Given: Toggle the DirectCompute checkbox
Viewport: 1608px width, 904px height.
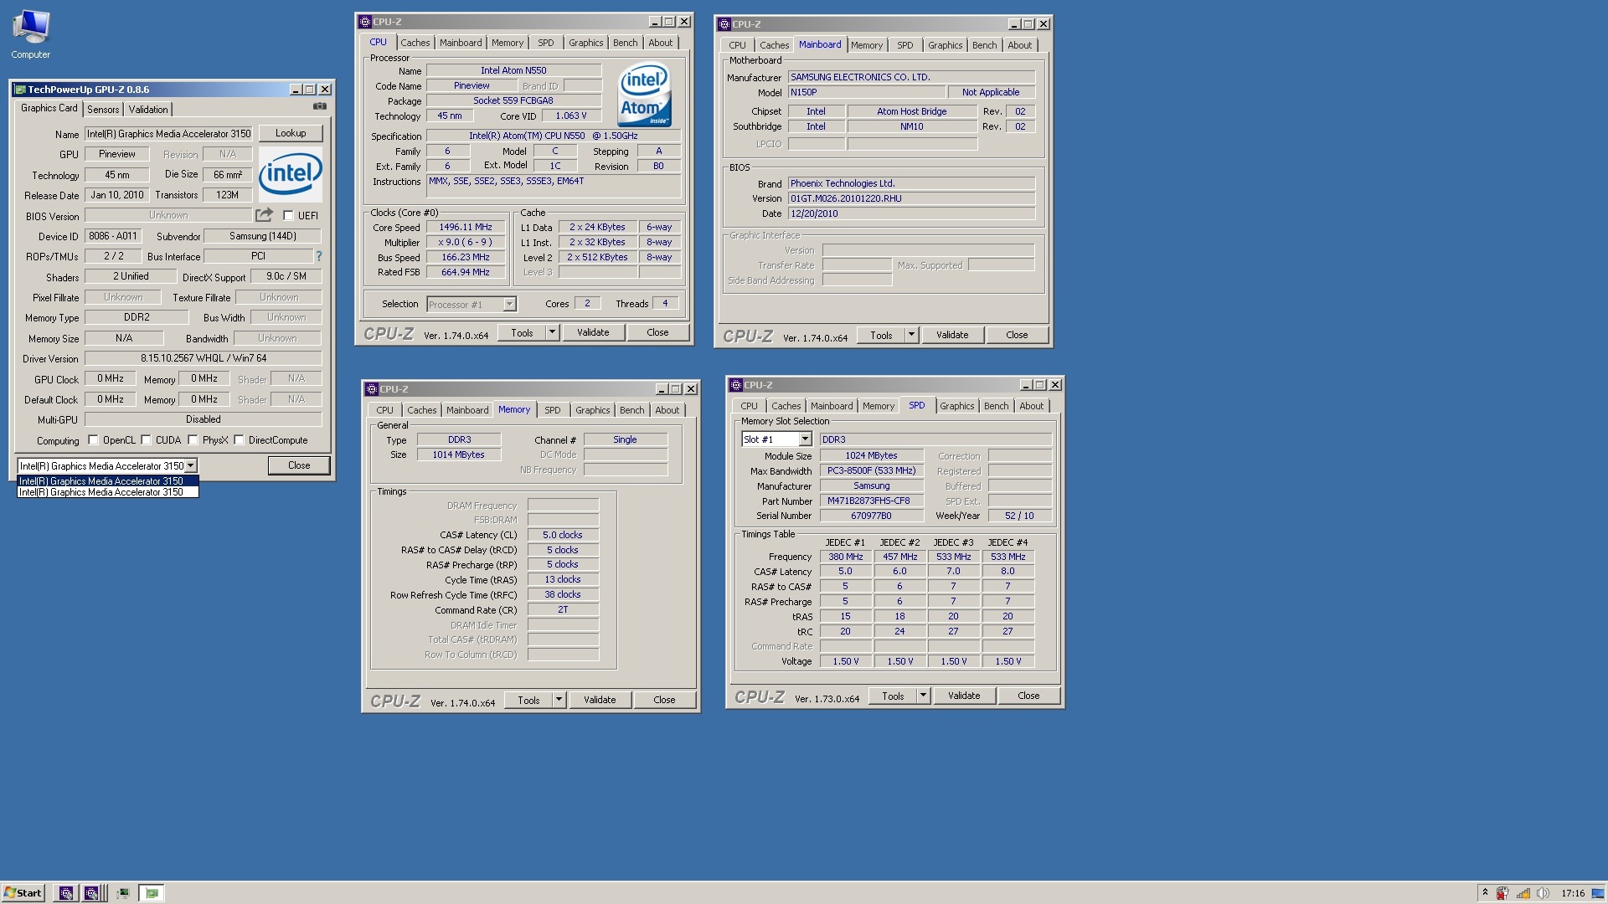Looking at the screenshot, I should coord(239,440).
